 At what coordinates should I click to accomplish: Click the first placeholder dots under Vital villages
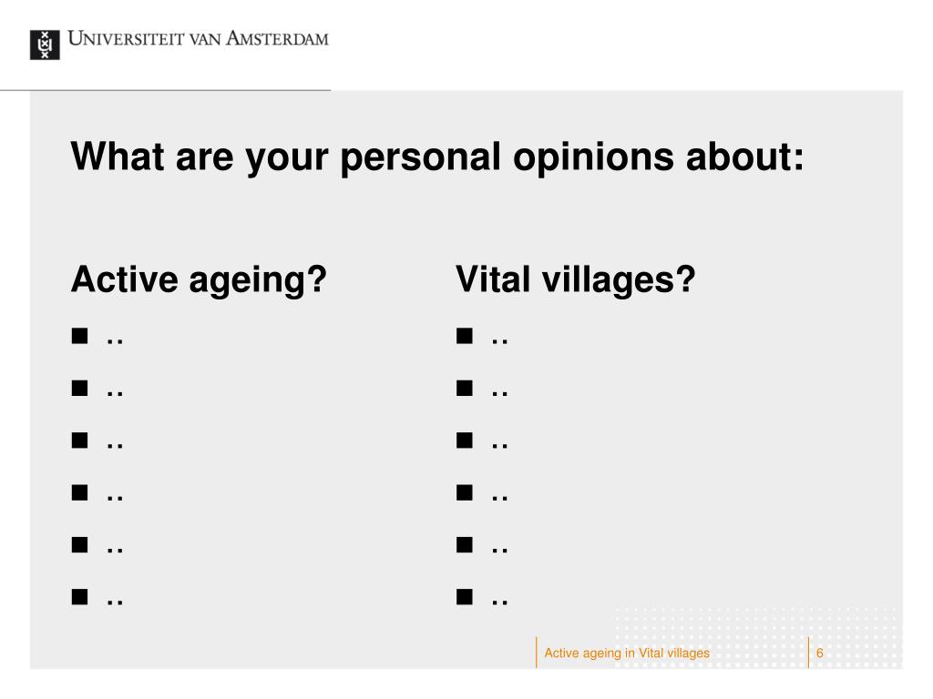pyautogui.click(x=500, y=341)
